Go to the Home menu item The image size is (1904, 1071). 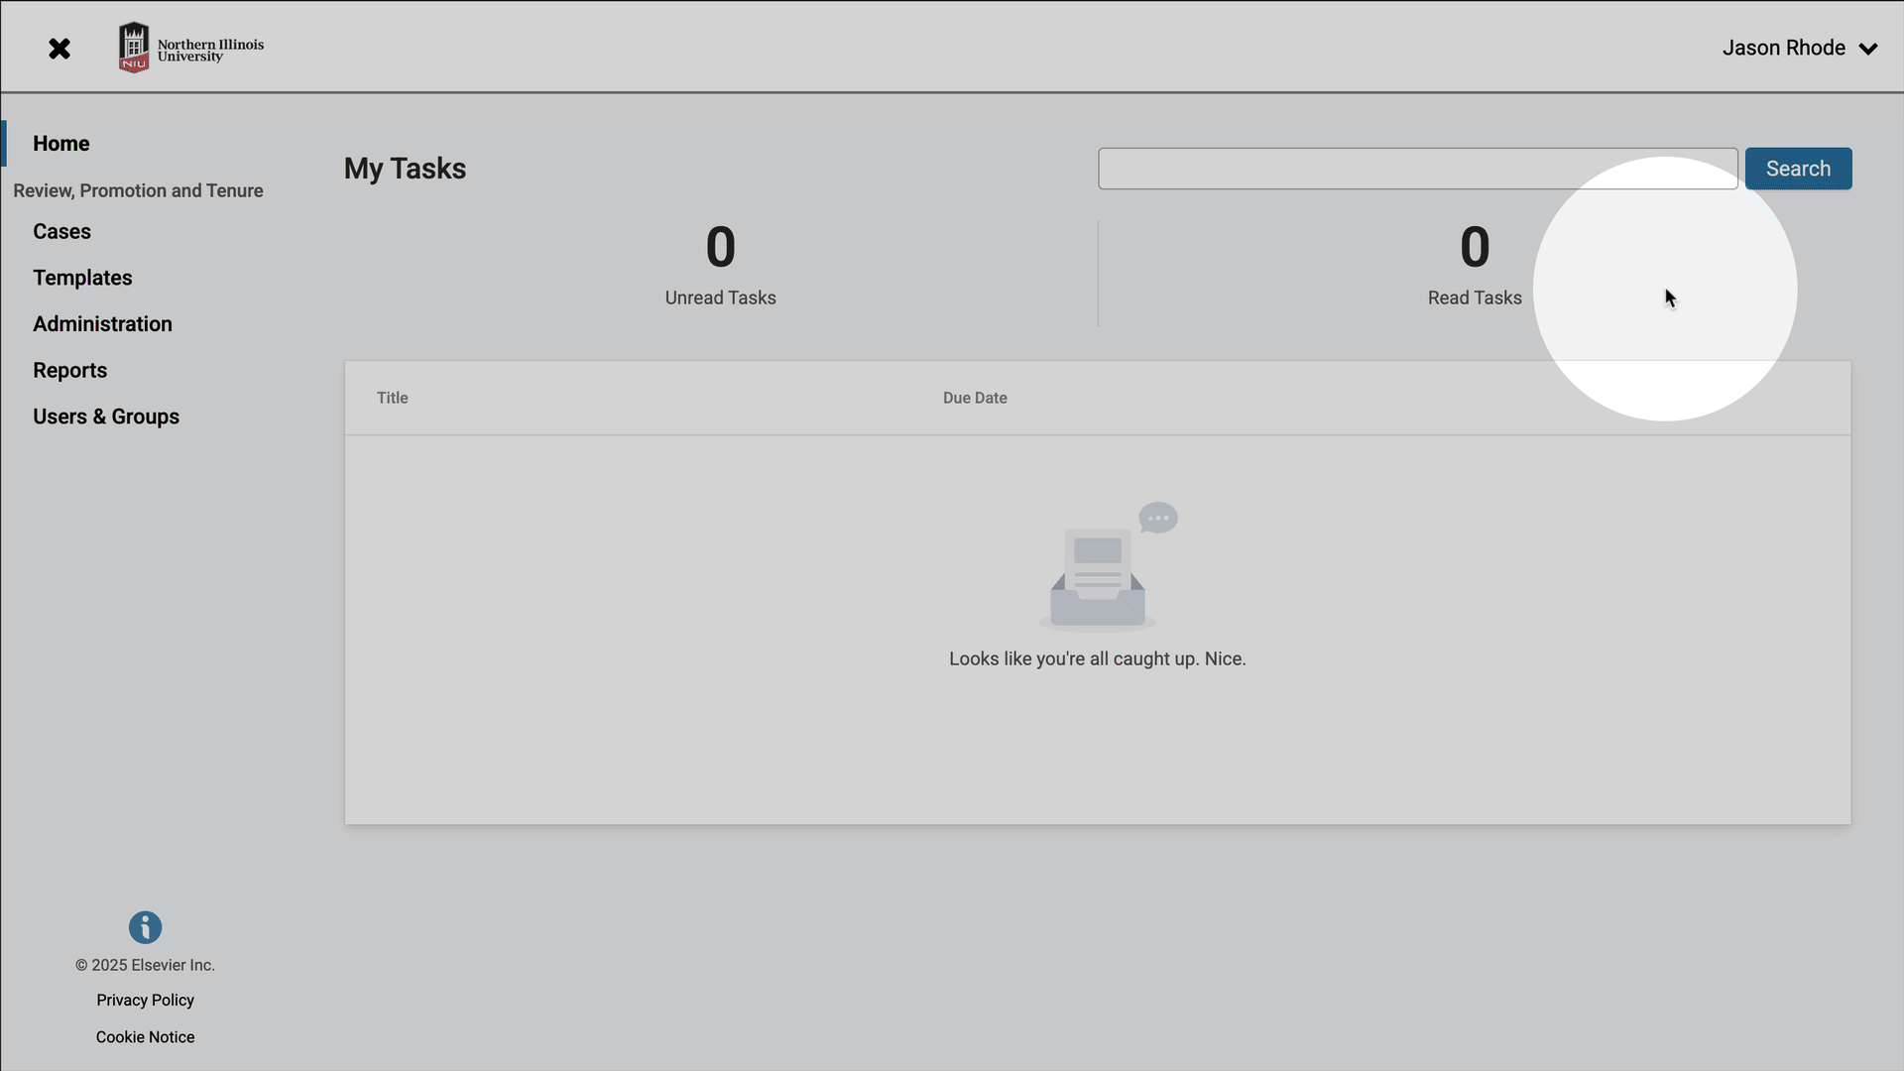(x=61, y=144)
